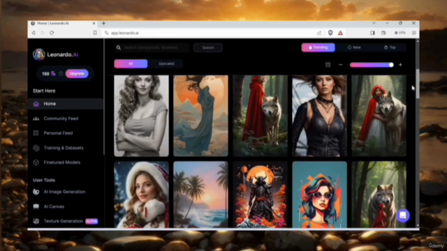This screenshot has width=447, height=251.
Task: Open Training & Datasets icon
Action: pos(36,148)
